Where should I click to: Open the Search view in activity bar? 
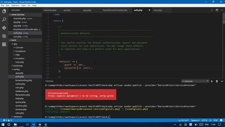click(x=4, y=19)
